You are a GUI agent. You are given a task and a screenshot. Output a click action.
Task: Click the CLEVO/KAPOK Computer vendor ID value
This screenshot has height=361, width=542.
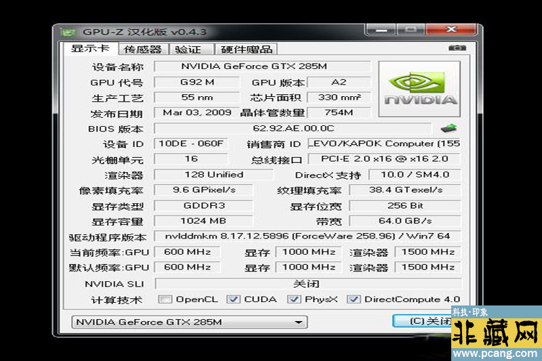[384, 144]
